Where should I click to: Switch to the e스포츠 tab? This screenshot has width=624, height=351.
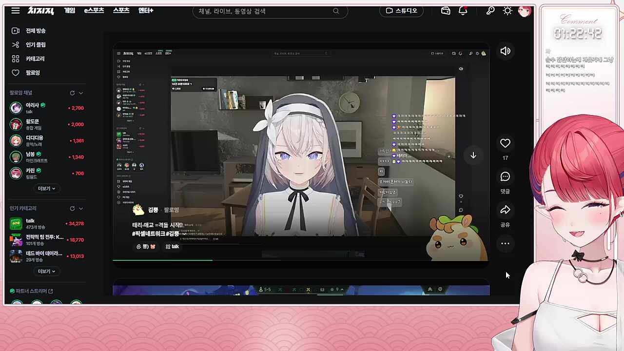[x=94, y=10]
